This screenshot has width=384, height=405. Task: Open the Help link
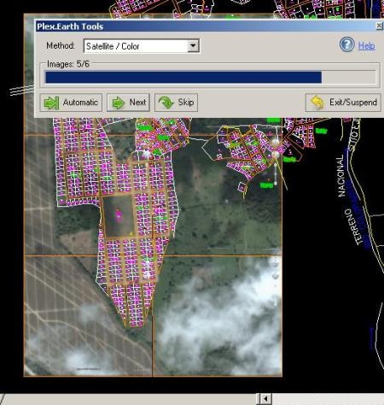367,45
